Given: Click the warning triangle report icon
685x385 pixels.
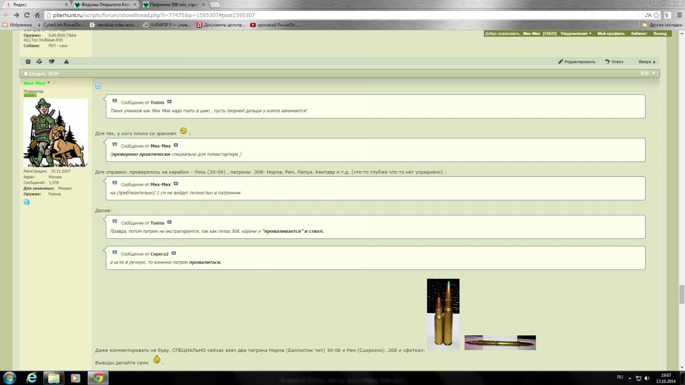Looking at the screenshot, I should tap(66, 62).
